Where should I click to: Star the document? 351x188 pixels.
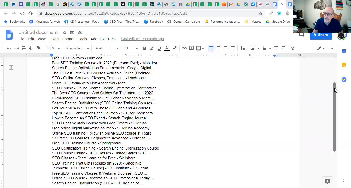point(65,32)
